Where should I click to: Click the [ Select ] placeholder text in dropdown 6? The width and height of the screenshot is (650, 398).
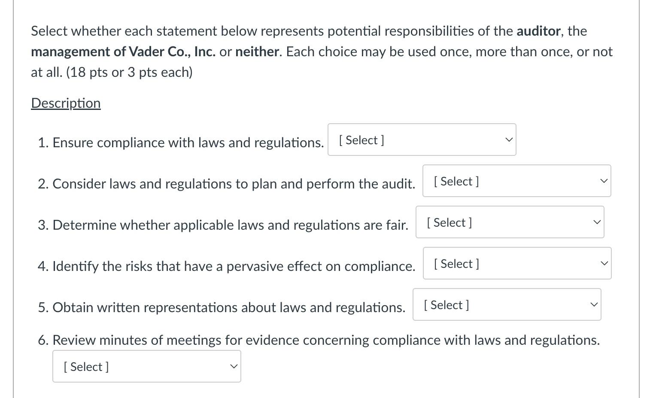click(86, 366)
